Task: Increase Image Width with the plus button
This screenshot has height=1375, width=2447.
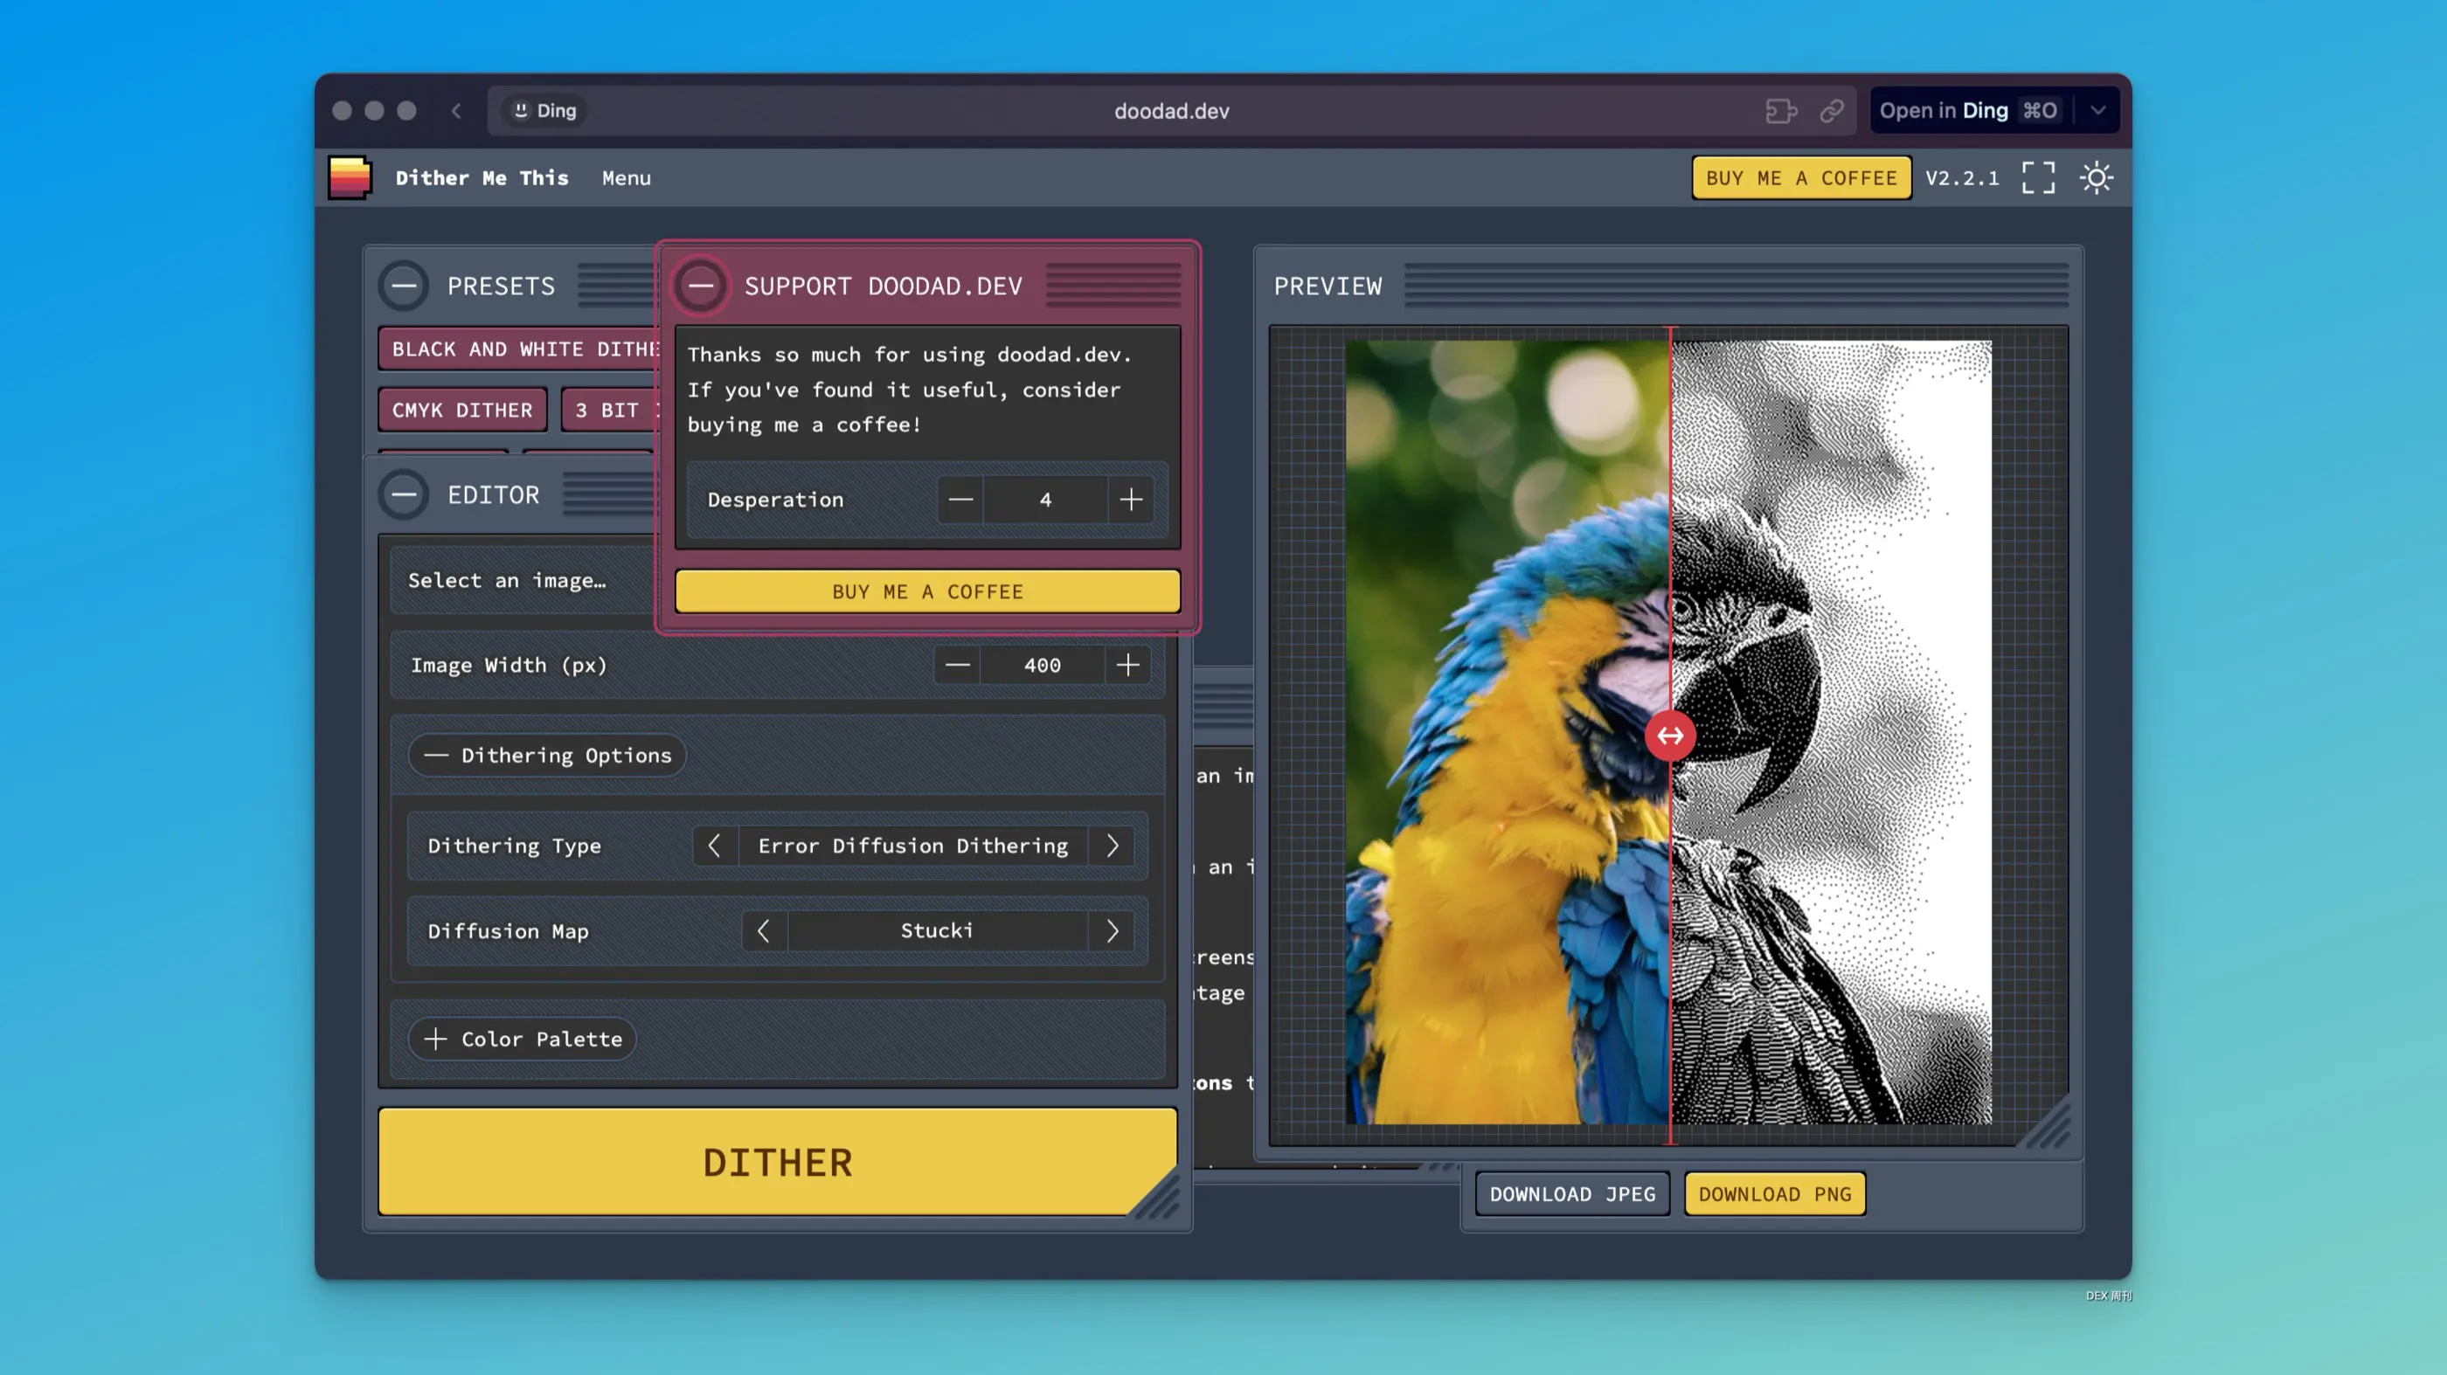Action: [x=1127, y=665]
